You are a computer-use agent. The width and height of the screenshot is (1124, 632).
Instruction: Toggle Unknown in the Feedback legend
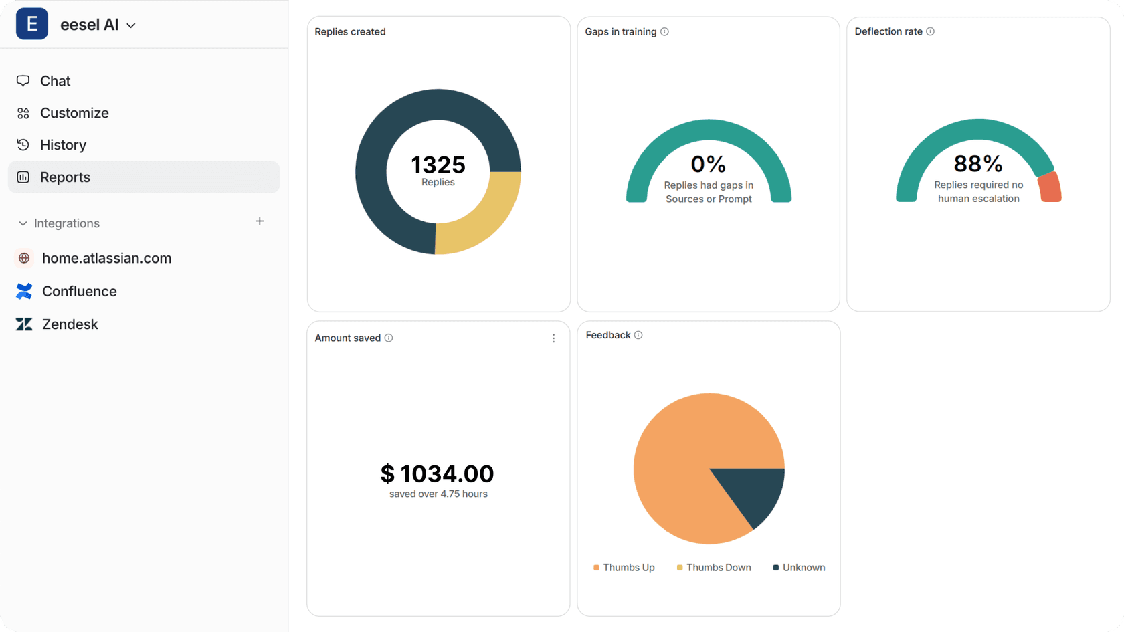click(x=799, y=568)
